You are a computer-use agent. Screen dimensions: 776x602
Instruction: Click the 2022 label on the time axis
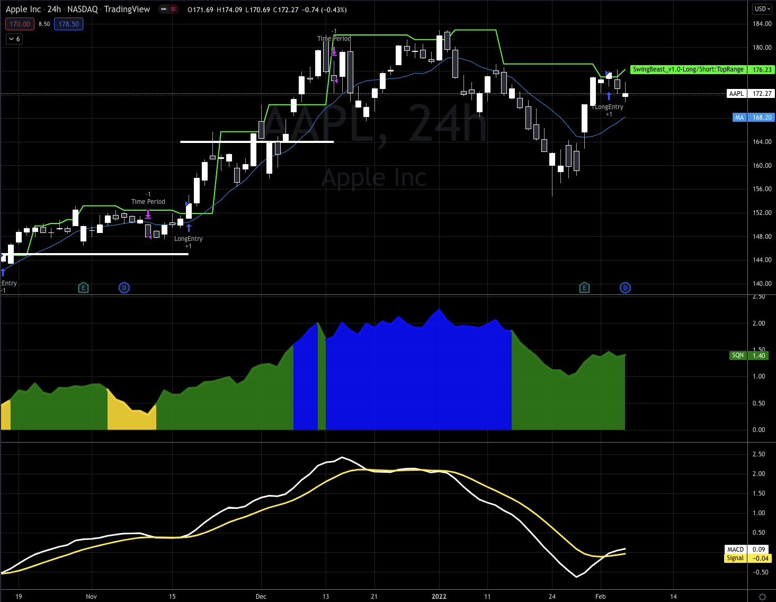point(439,597)
